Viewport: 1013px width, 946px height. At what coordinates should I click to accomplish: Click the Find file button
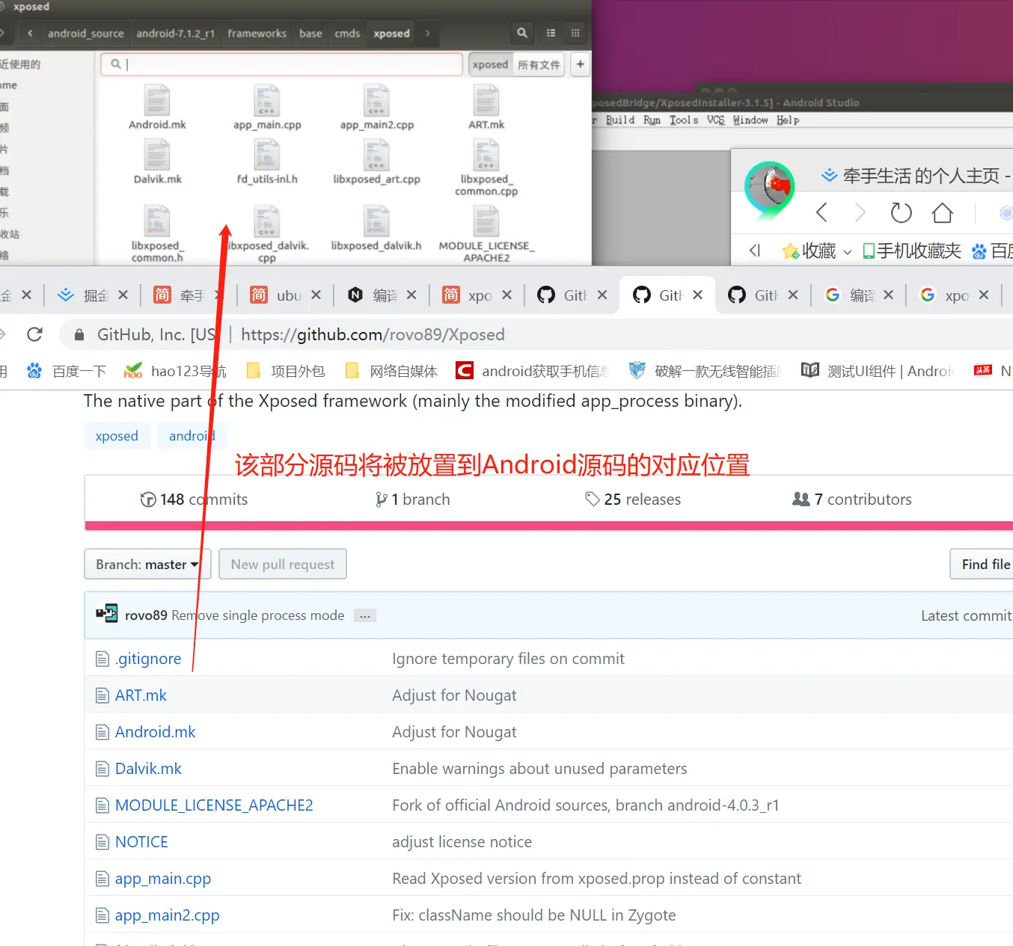click(983, 564)
